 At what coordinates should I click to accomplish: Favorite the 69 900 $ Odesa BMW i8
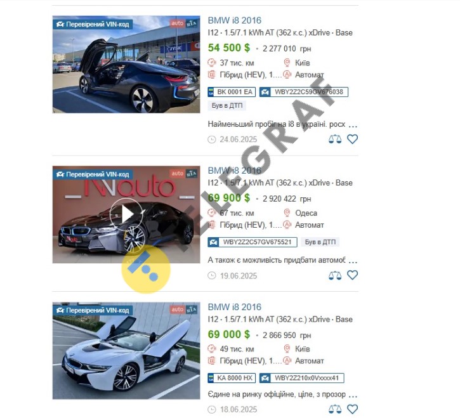(352, 275)
